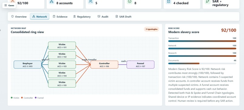Click the hamburger icon beside Cases
Viewport: 244px width, 110px height.
(6, 5)
